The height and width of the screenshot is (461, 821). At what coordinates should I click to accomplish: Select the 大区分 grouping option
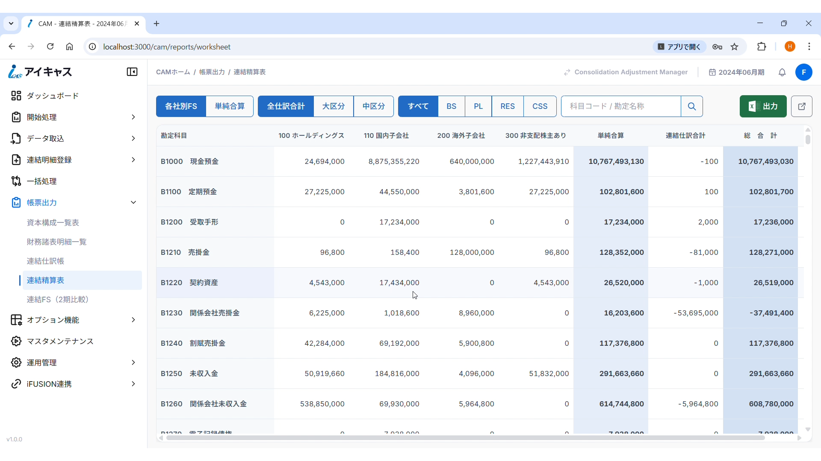tap(334, 106)
